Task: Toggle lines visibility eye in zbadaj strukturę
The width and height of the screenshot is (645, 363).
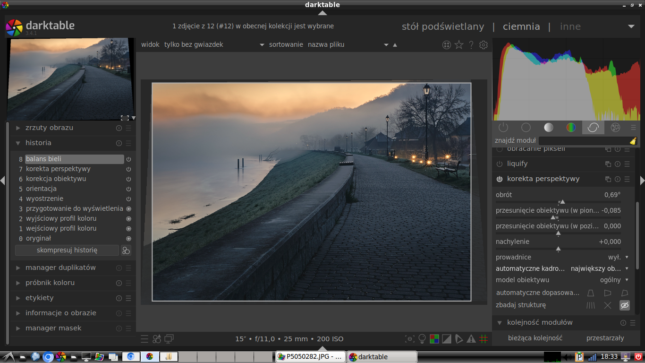Action: [x=624, y=305]
